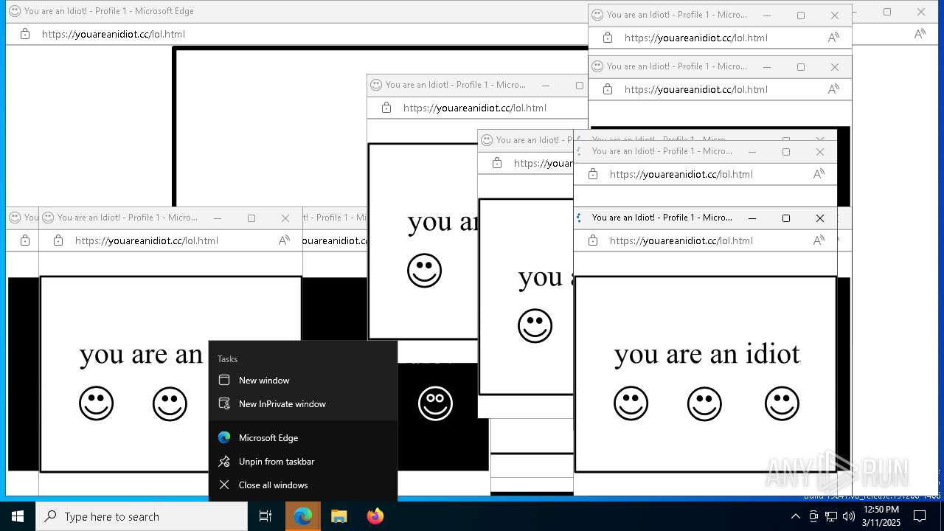Click Read aloud icon in active three-smiley window
944x531 pixels.
pos(819,240)
